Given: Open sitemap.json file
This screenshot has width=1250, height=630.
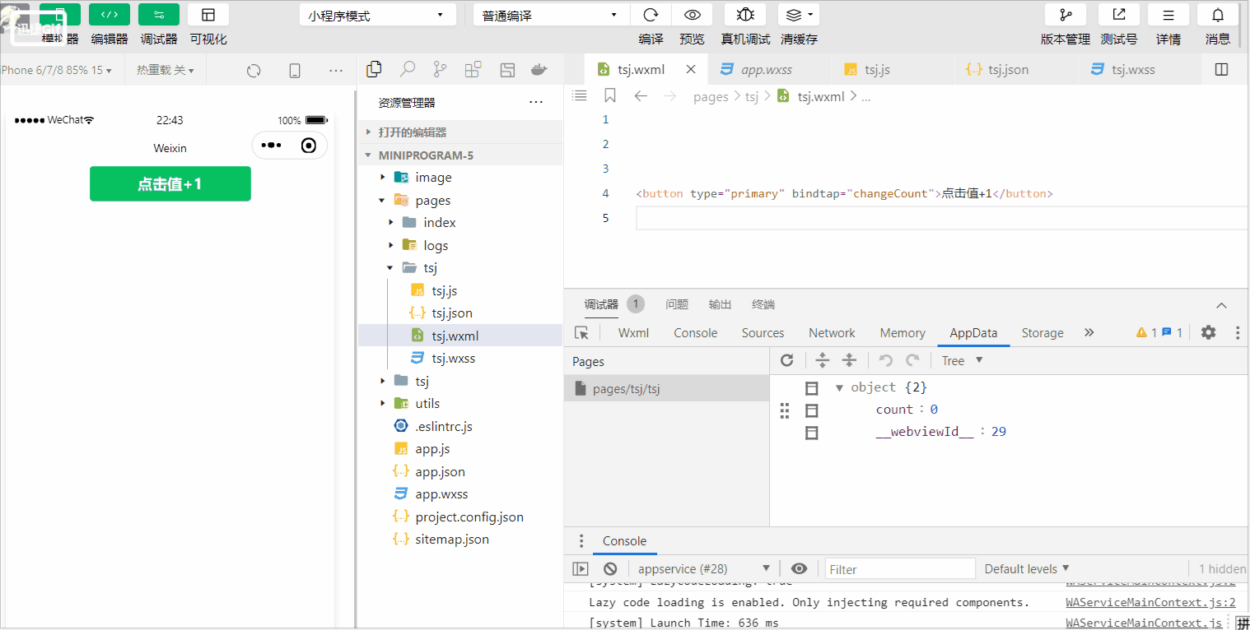Looking at the screenshot, I should tap(460, 540).
